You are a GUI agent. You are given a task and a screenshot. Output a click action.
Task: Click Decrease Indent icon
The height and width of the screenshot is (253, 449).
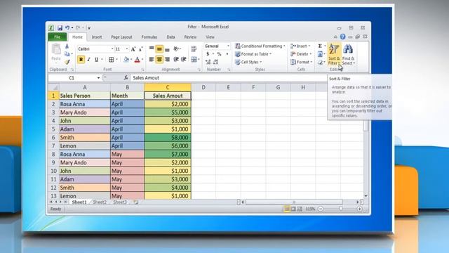(x=176, y=59)
